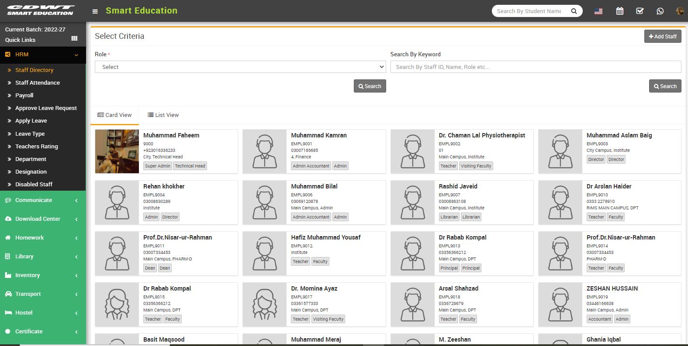Open the calendar icon in header
The width and height of the screenshot is (688, 346).
click(x=619, y=11)
